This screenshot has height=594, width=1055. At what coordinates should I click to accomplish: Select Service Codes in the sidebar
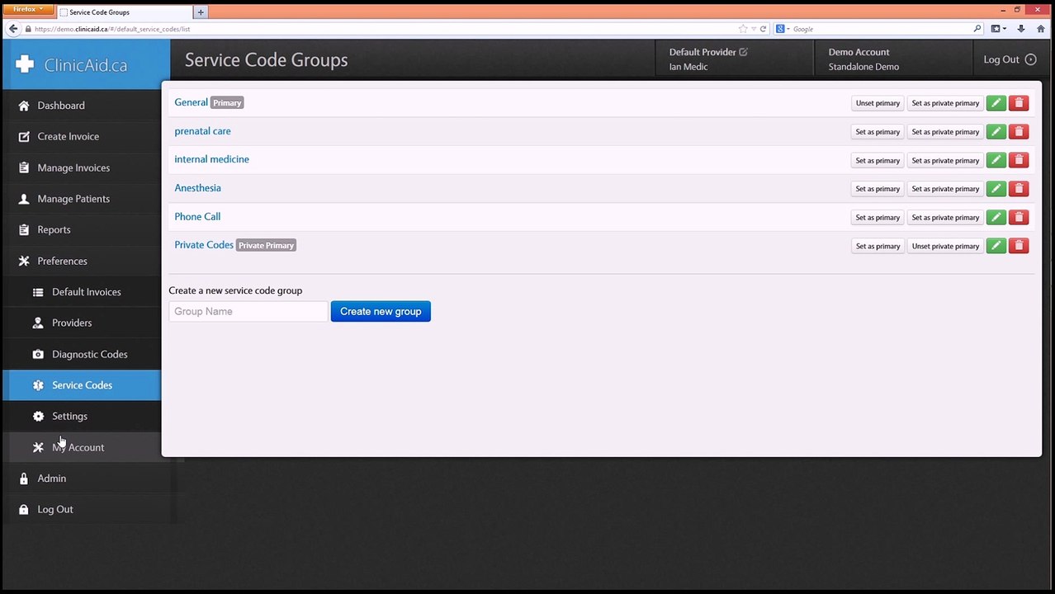pyautogui.click(x=81, y=385)
